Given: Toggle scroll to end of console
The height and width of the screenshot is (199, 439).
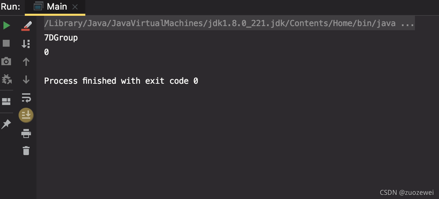Looking at the screenshot, I should (x=26, y=115).
